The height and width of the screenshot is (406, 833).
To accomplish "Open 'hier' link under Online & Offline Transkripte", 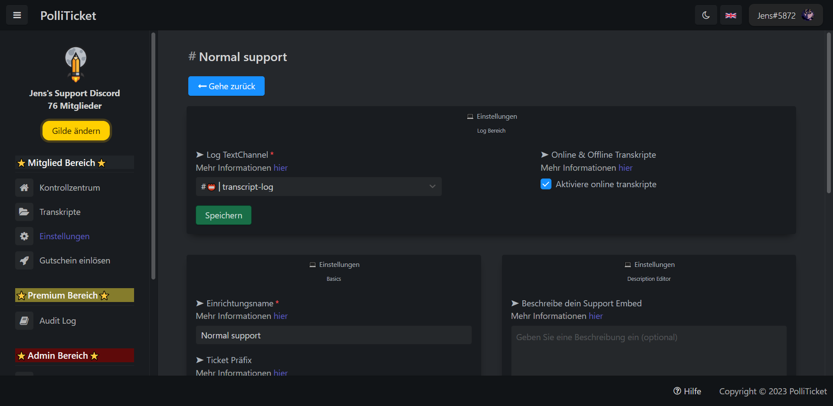I will click(625, 168).
